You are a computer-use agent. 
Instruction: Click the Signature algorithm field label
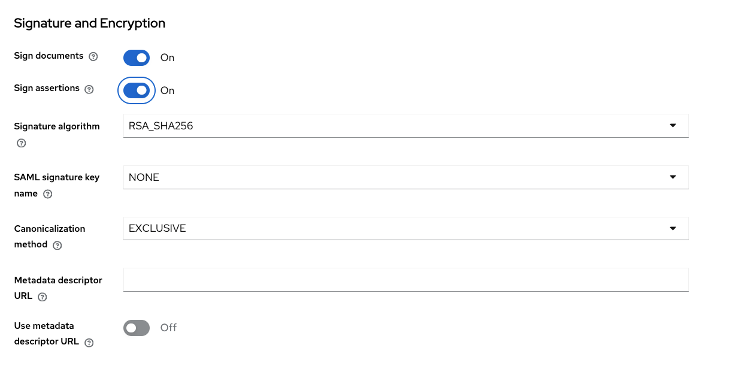pyautogui.click(x=57, y=126)
